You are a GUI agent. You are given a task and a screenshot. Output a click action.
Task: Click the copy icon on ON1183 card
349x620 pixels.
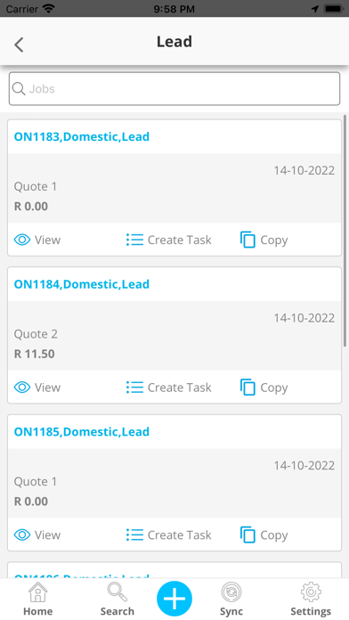(248, 240)
